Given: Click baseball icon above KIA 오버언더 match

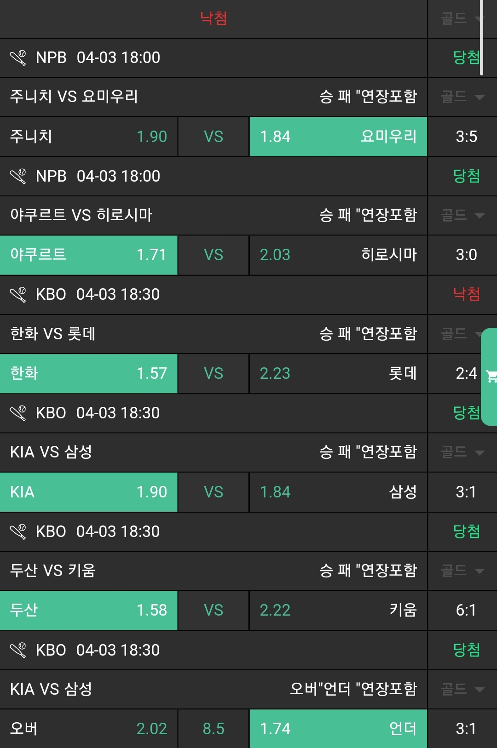Looking at the screenshot, I should pyautogui.click(x=18, y=651).
